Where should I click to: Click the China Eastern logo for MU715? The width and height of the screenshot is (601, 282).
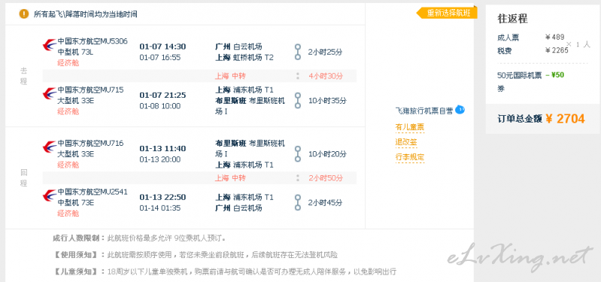(x=50, y=94)
